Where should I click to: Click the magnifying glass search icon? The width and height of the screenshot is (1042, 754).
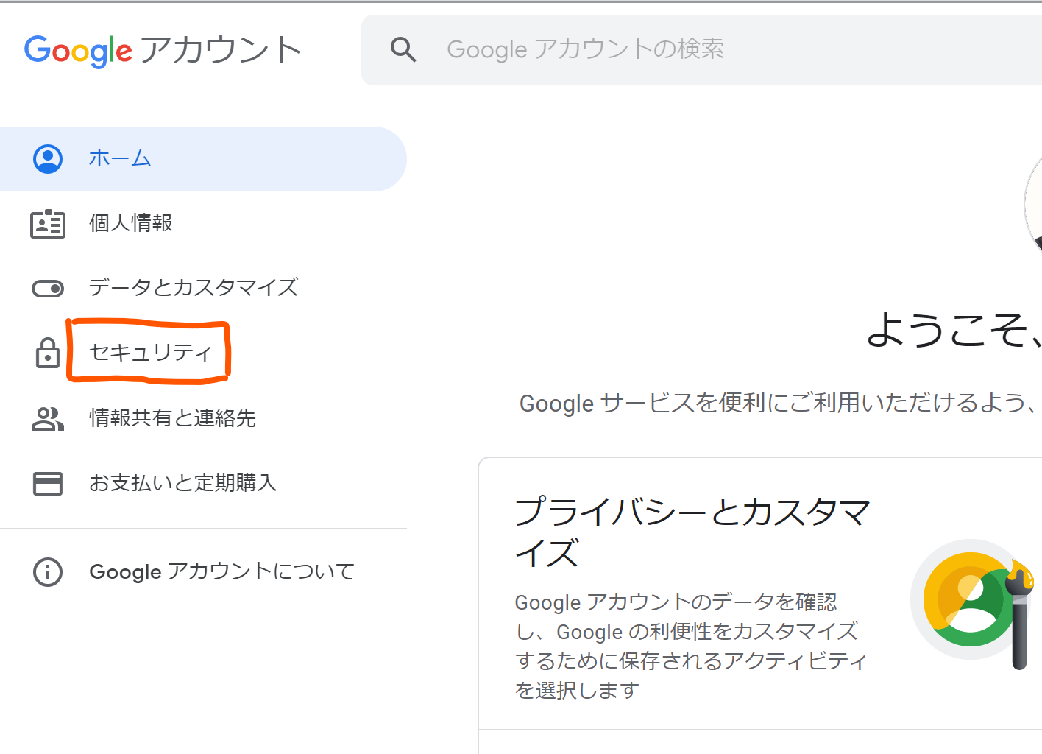click(x=403, y=49)
